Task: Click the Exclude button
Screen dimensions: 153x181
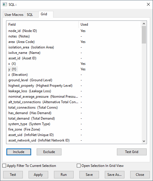Action: [x=49, y=152]
